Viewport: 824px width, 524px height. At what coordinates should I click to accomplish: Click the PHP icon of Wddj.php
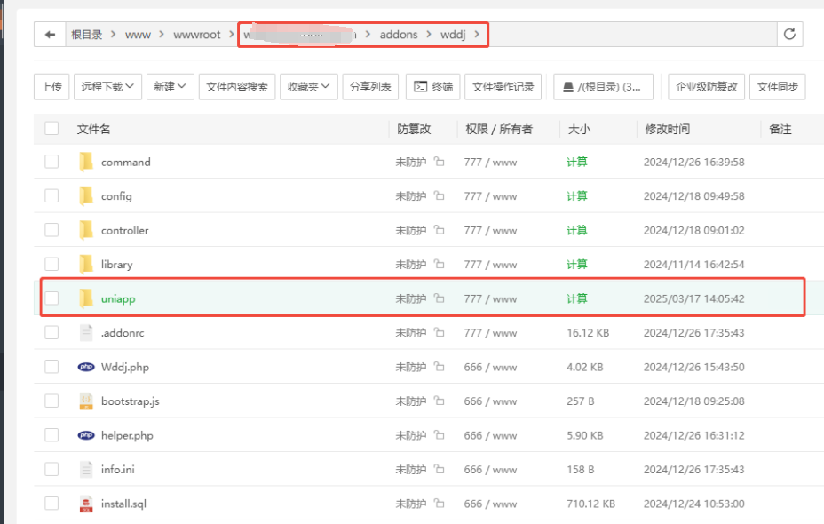[x=86, y=367]
